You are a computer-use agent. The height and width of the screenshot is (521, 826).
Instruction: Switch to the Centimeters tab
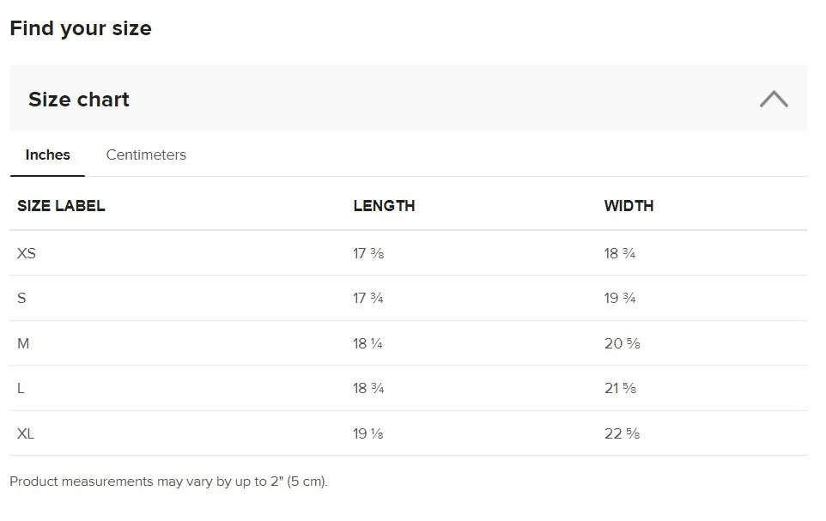[x=146, y=154]
